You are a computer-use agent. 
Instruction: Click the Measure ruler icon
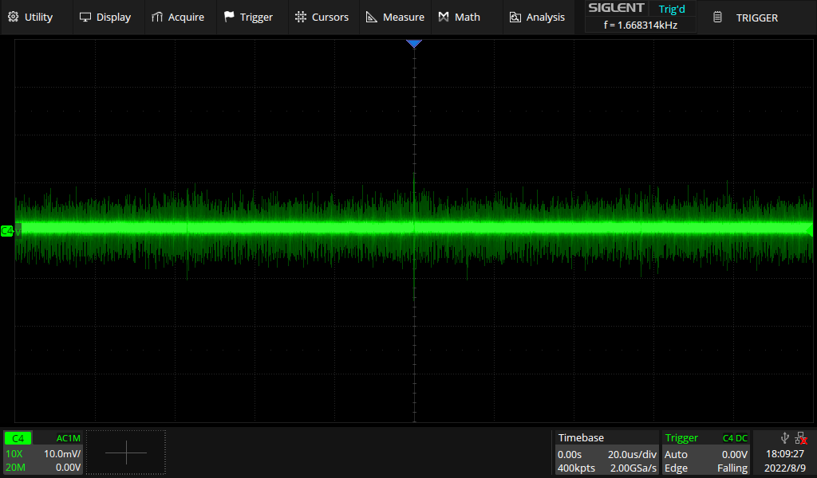[372, 18]
